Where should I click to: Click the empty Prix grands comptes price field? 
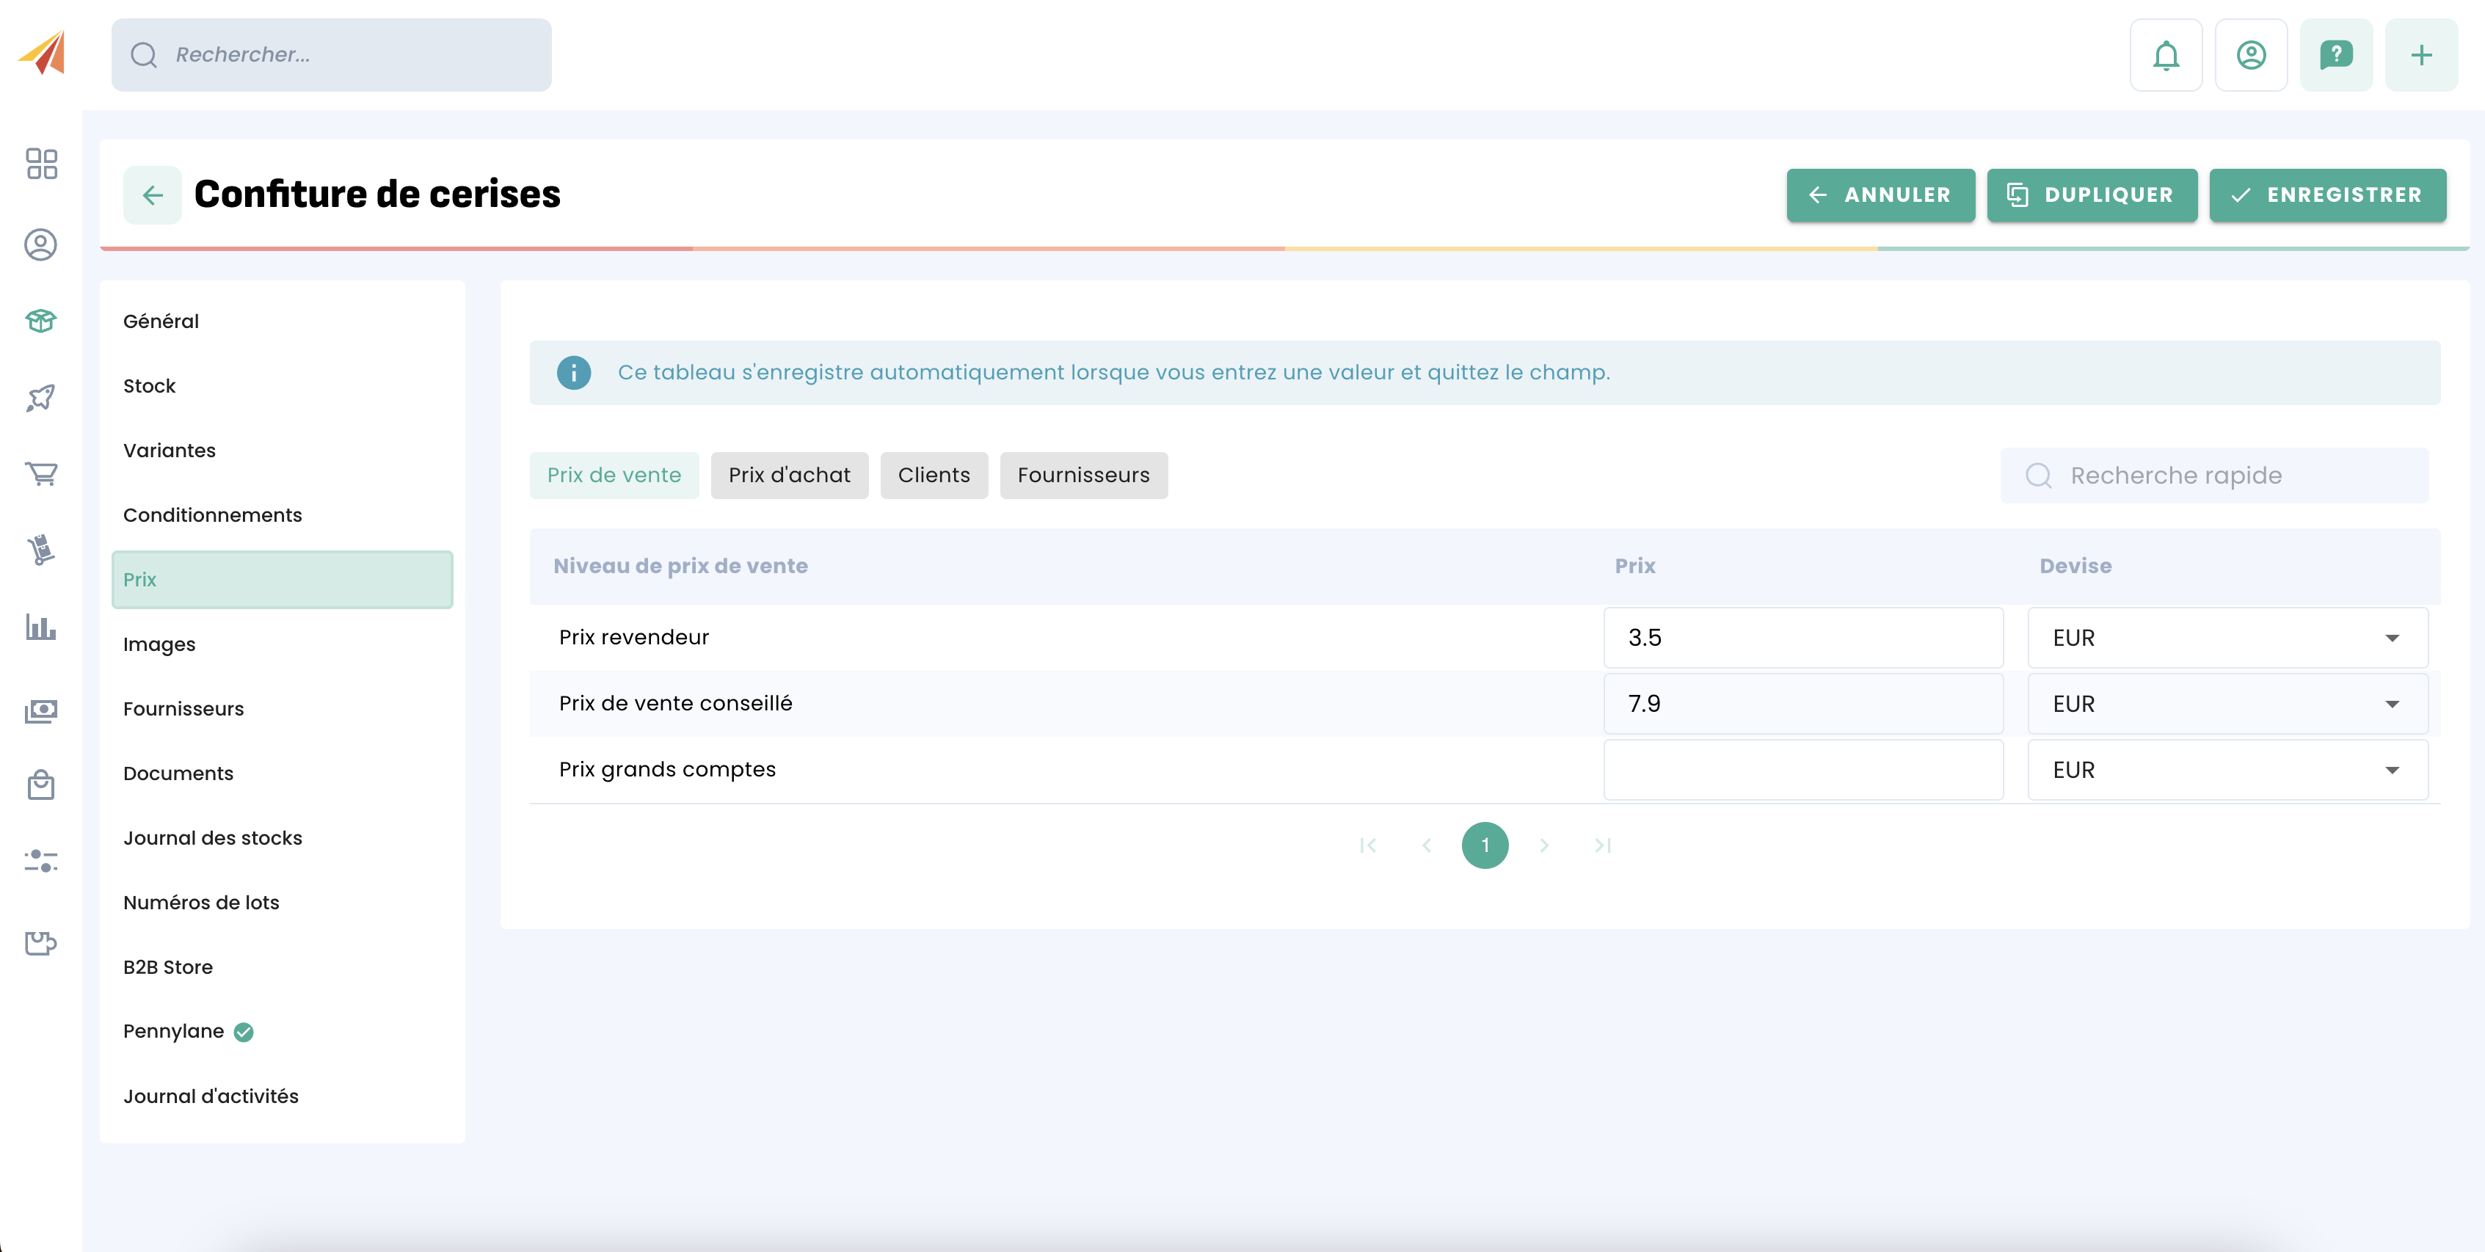pos(1802,770)
